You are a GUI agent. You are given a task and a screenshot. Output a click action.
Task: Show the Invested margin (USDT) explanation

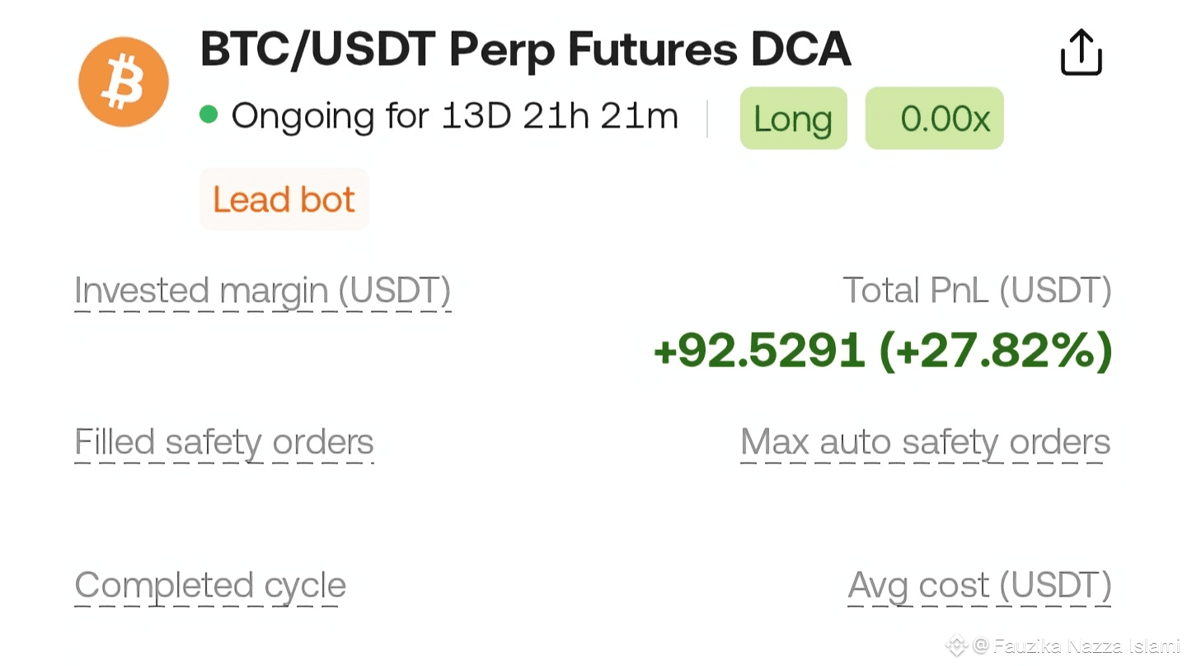click(262, 291)
